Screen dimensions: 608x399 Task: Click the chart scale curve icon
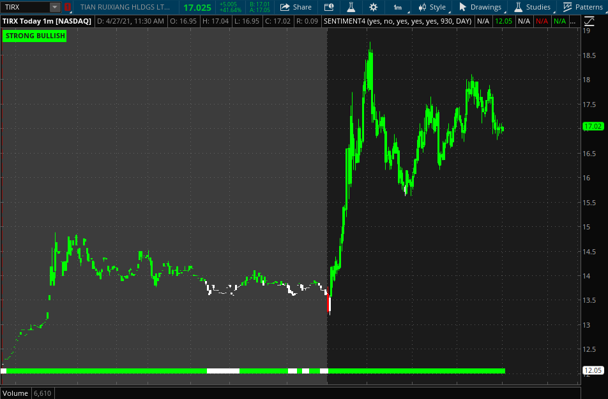tap(589, 21)
